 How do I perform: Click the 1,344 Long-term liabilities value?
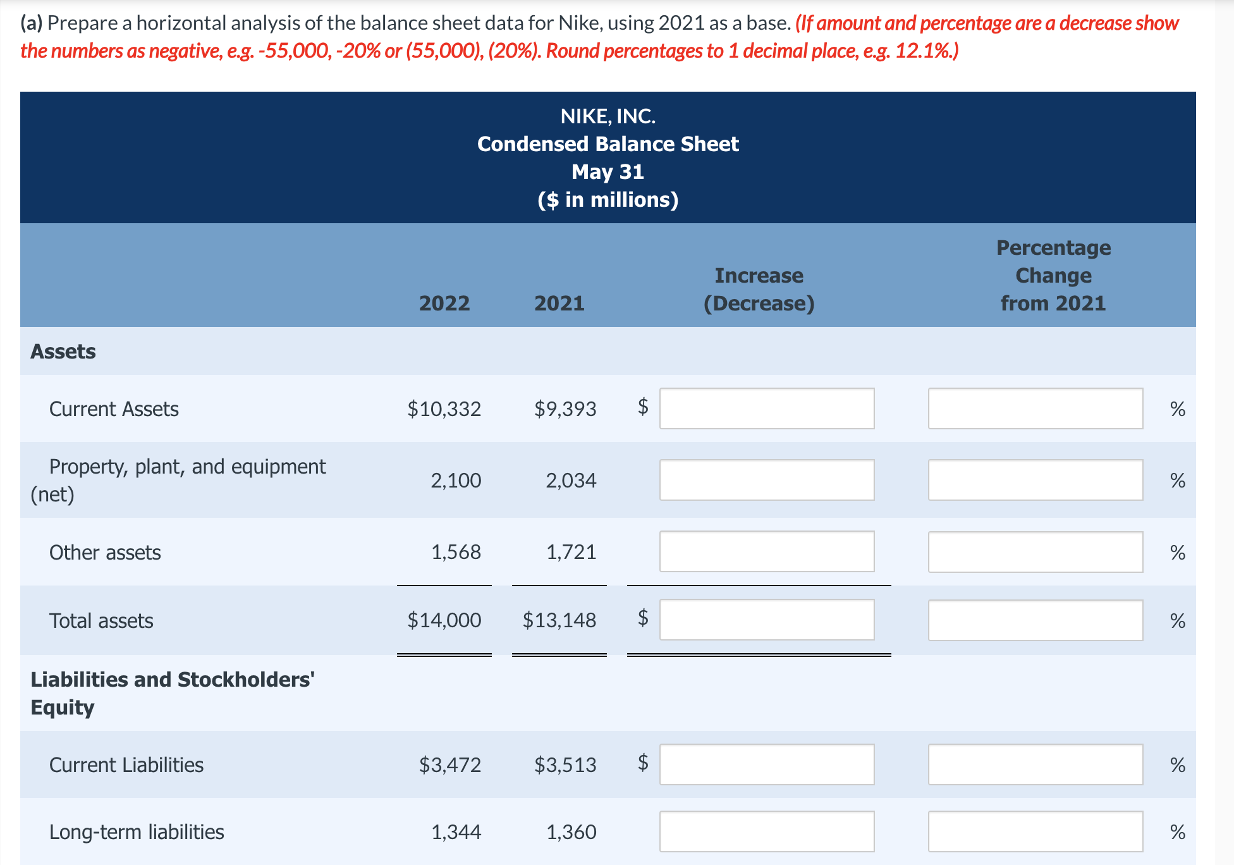click(x=456, y=832)
